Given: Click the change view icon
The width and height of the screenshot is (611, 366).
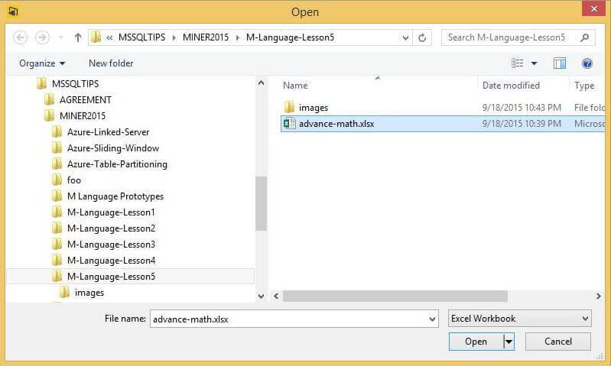Looking at the screenshot, I should [x=518, y=63].
